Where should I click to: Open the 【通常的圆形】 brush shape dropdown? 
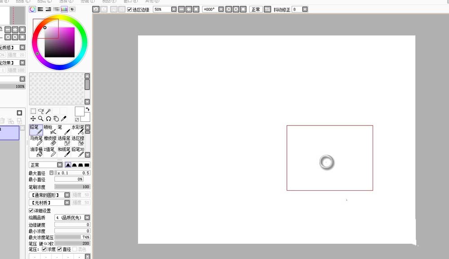pyautogui.click(x=67, y=195)
